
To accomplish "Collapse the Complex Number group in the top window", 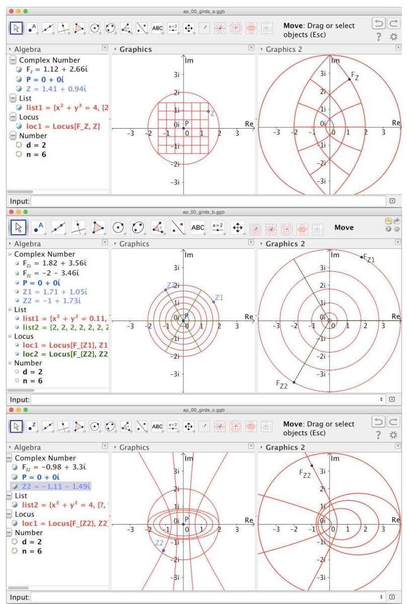I will 13,60.
